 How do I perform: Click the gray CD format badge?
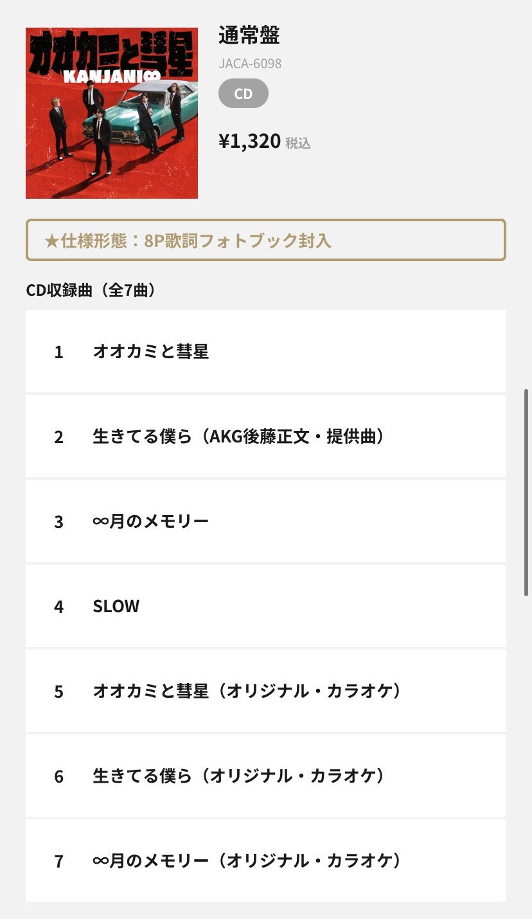pyautogui.click(x=244, y=94)
